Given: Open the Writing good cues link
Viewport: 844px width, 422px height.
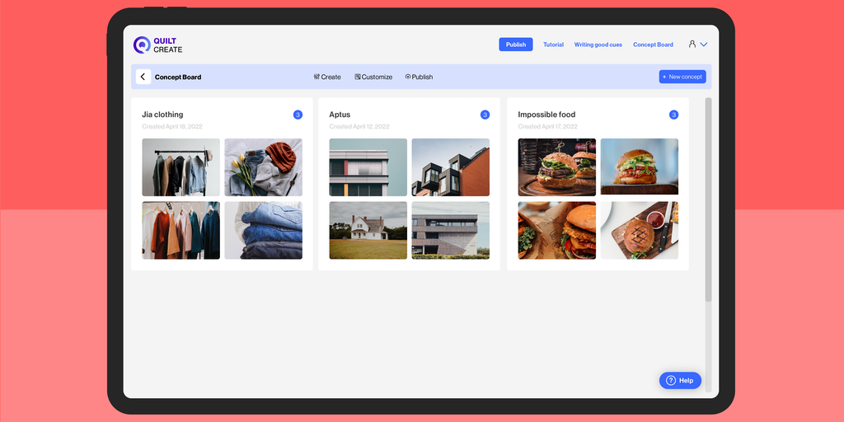Looking at the screenshot, I should (x=598, y=45).
